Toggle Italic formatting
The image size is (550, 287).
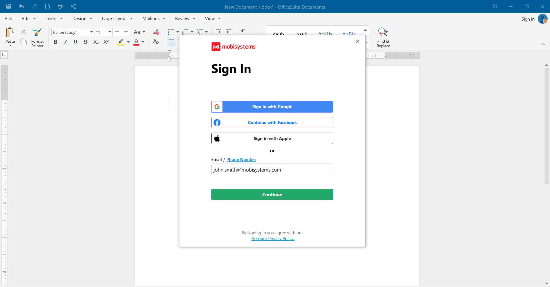65,42
